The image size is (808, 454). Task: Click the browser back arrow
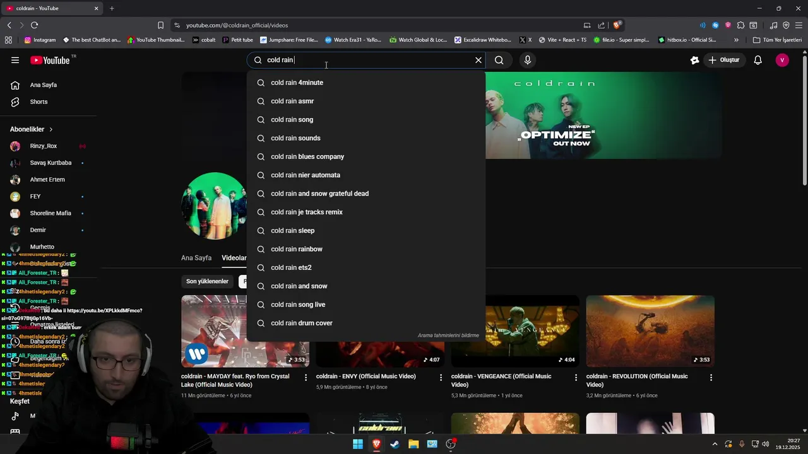click(9, 25)
